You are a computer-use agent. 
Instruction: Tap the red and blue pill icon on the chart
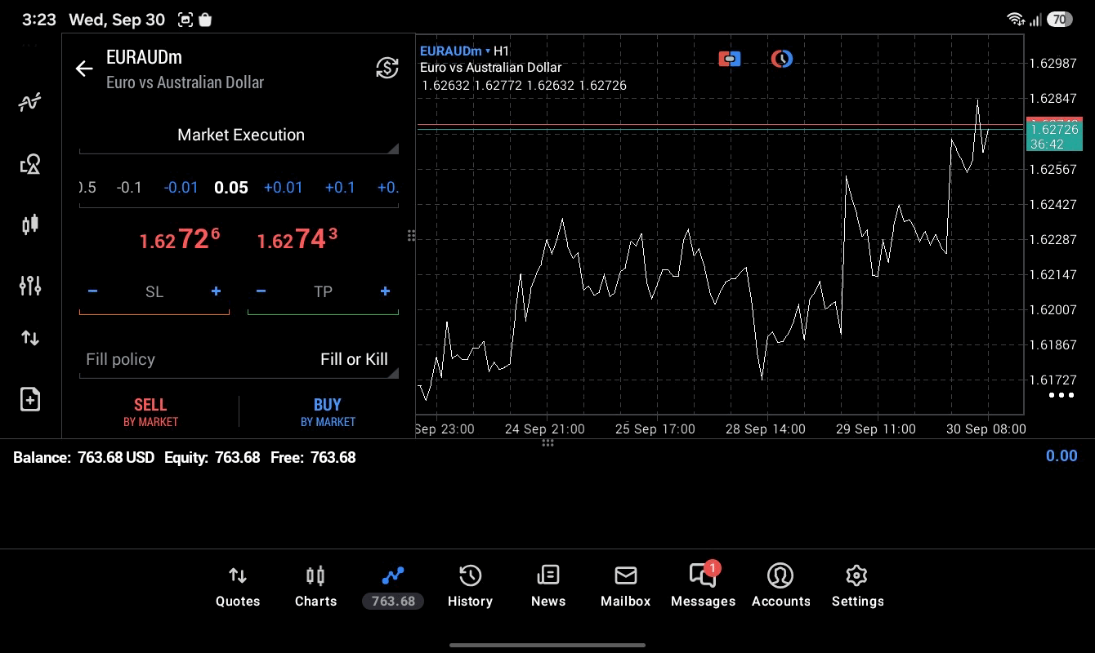coord(730,59)
